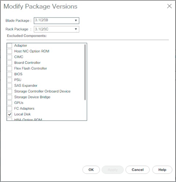Tick the Board Controller checkbox
176x182 pixels.
point(10,63)
